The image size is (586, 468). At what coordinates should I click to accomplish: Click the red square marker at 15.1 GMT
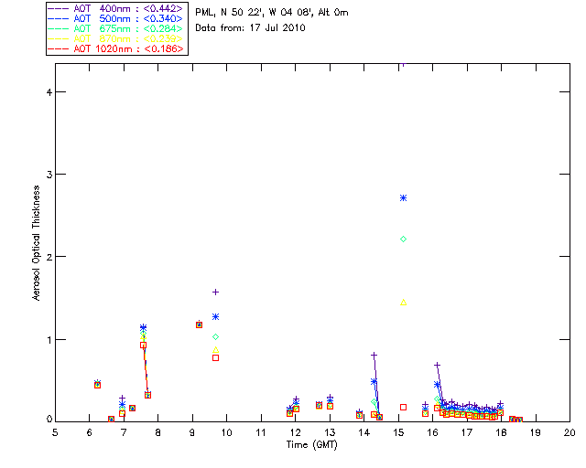tap(403, 407)
